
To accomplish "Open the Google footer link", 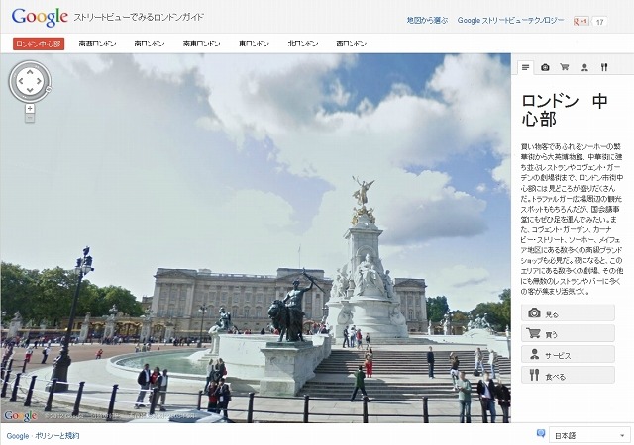I will click(18, 436).
